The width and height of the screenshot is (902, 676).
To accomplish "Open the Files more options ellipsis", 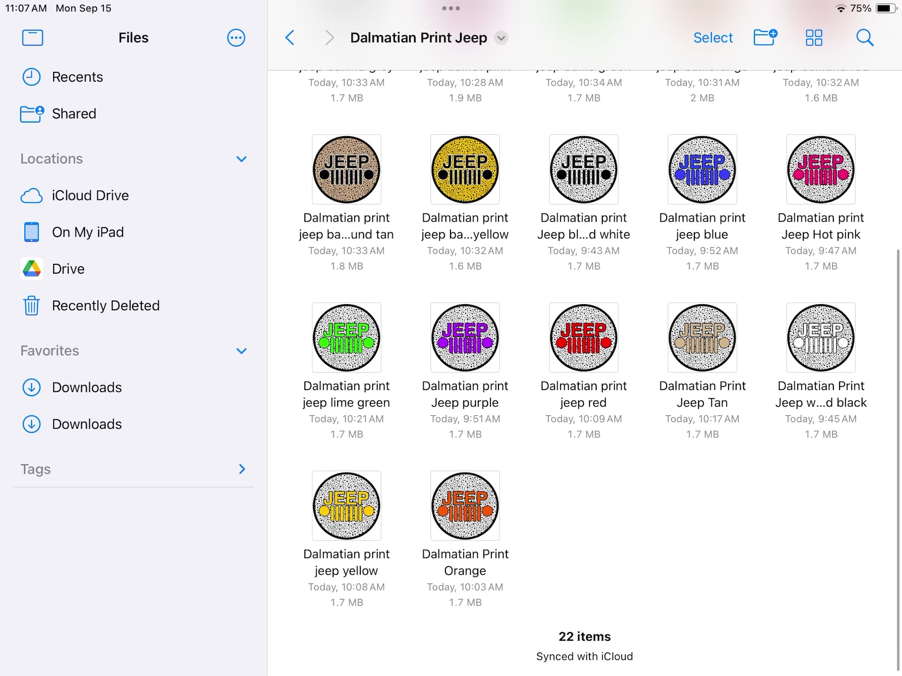I will [x=236, y=38].
